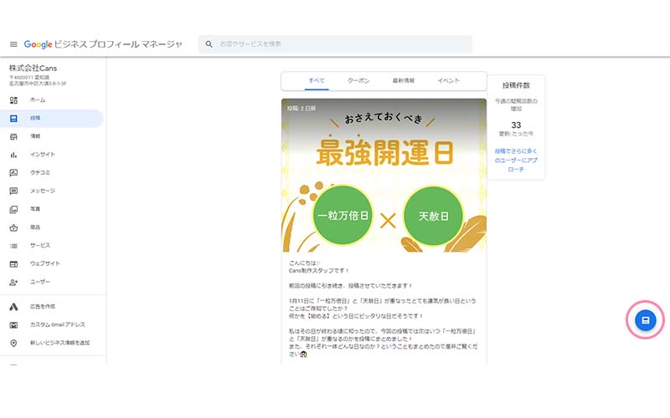This screenshot has height=418, width=670.
Task: Open the hamburger main menu
Action: pyautogui.click(x=13, y=43)
